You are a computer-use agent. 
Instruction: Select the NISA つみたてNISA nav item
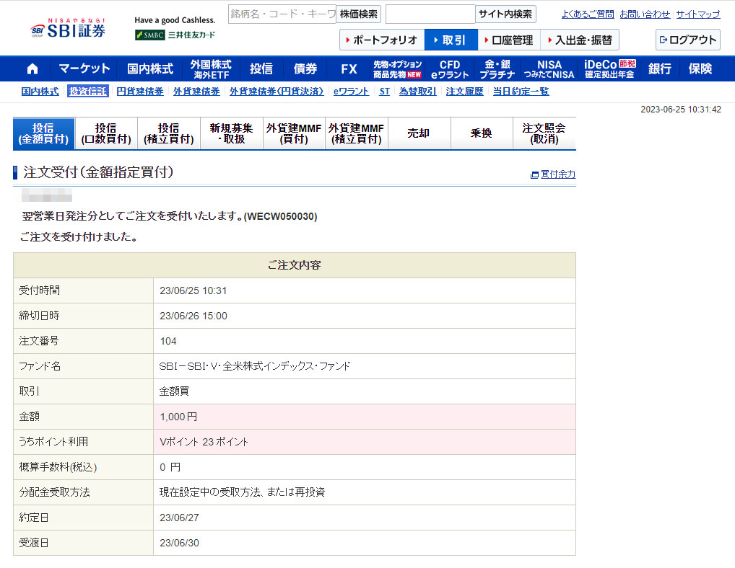(x=549, y=69)
